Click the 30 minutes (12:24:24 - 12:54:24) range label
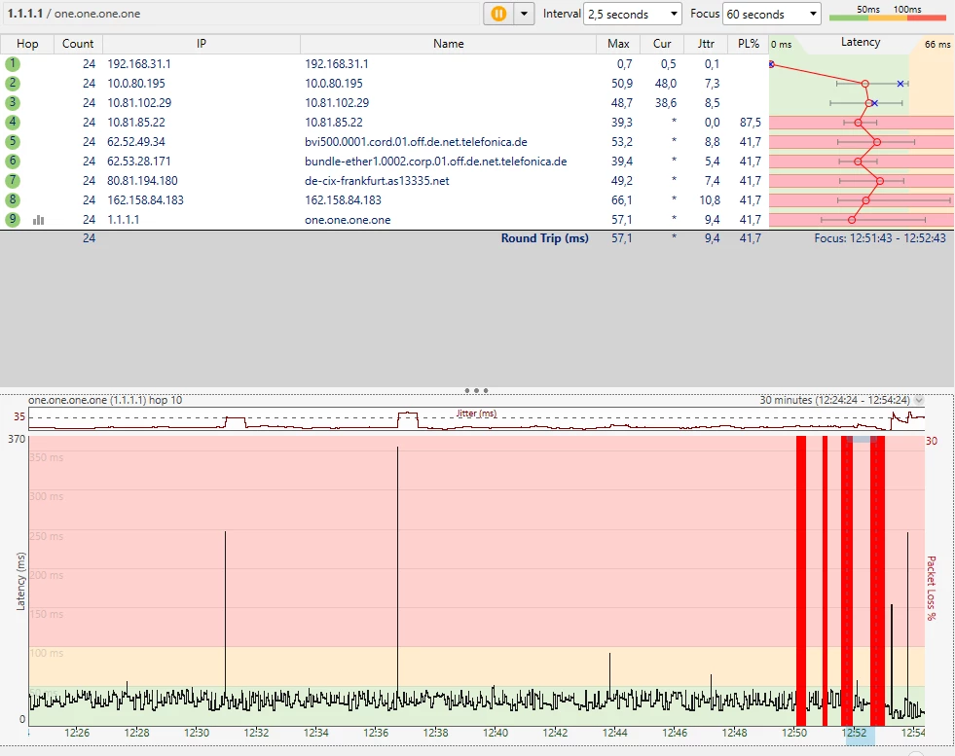This screenshot has width=955, height=756. pos(834,400)
